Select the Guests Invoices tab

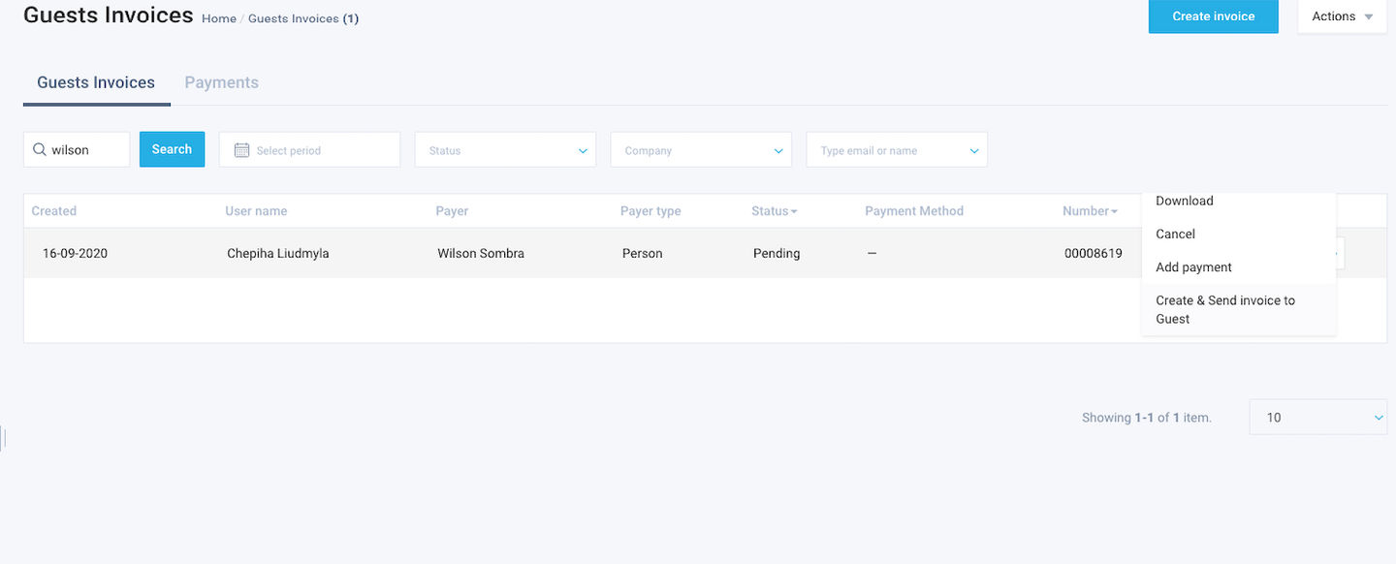click(x=96, y=82)
